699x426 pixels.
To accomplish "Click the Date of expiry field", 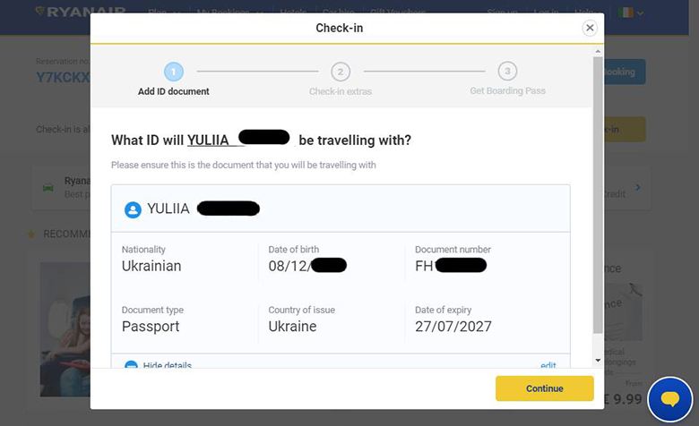I will (x=453, y=327).
